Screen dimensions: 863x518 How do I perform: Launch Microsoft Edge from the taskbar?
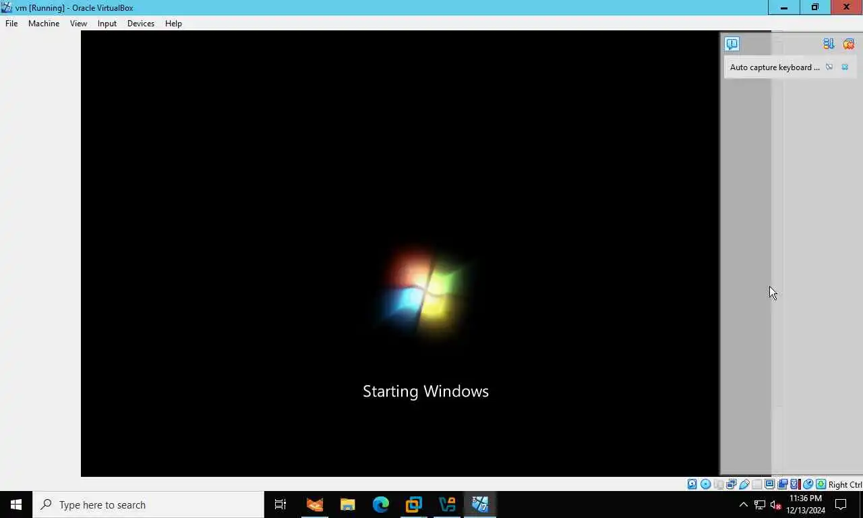pyautogui.click(x=380, y=505)
